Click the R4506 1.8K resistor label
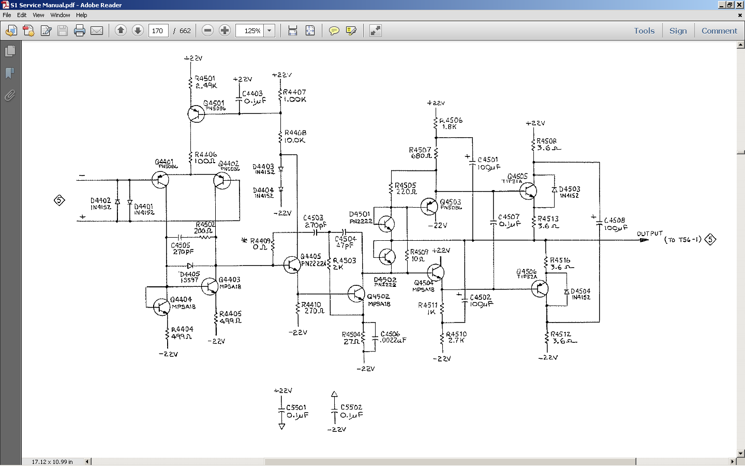The width and height of the screenshot is (745, 466). pyautogui.click(x=451, y=123)
